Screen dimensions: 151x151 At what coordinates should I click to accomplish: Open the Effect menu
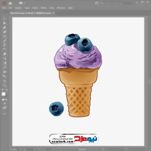click(x=44, y=8)
